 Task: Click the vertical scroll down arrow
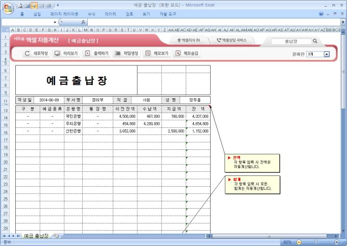click(x=343, y=231)
